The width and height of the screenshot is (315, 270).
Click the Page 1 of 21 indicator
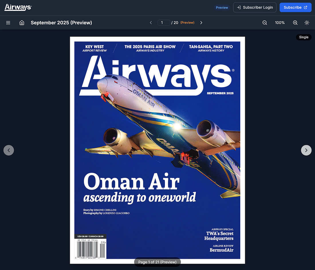157,262
